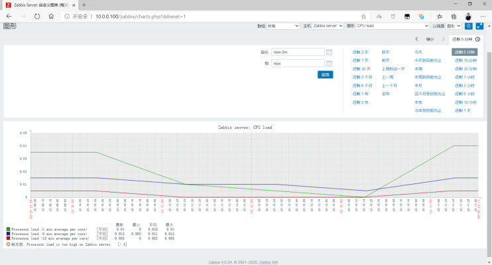Select the last 2 years preset
The height and width of the screenshot is (265, 492).
click(360, 102)
